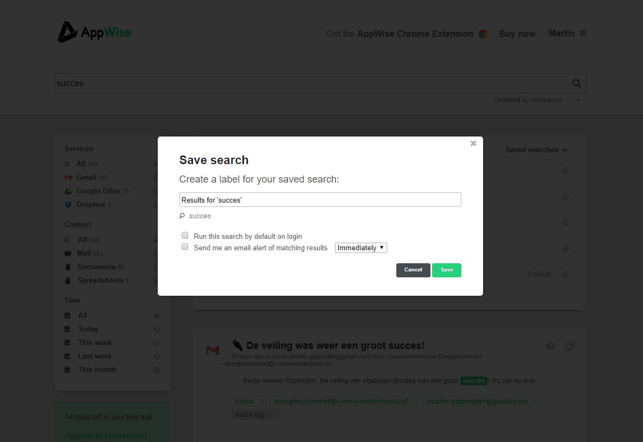Click the calendar icon beside Last week
Viewport: 643px width, 442px height.
[x=67, y=356]
